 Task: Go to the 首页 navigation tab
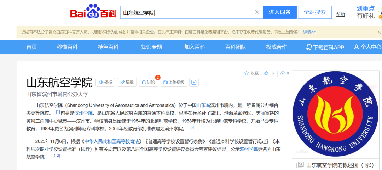(x=32, y=47)
